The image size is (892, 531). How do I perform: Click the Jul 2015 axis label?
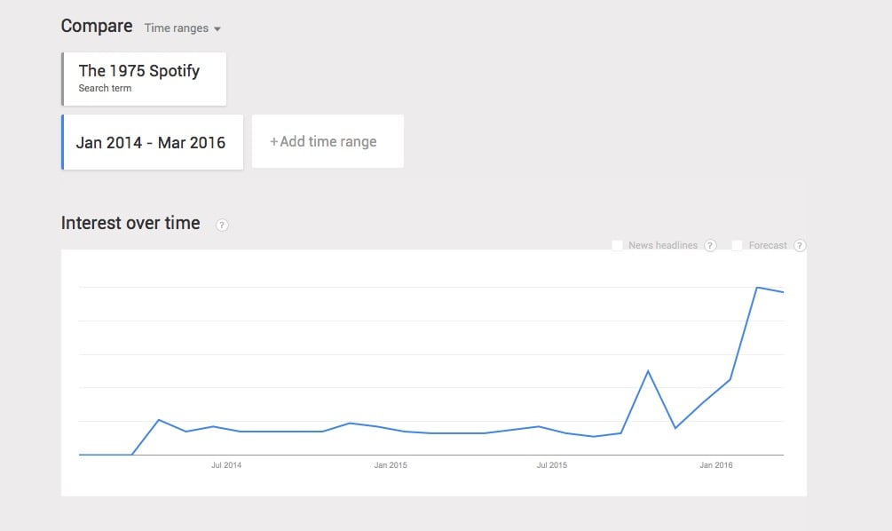point(552,465)
